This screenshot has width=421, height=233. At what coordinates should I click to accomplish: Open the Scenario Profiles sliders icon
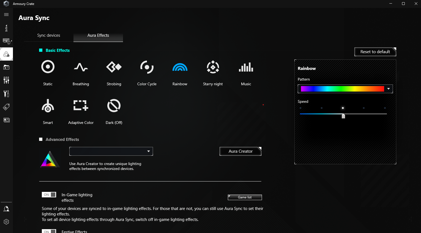[x=6, y=80]
